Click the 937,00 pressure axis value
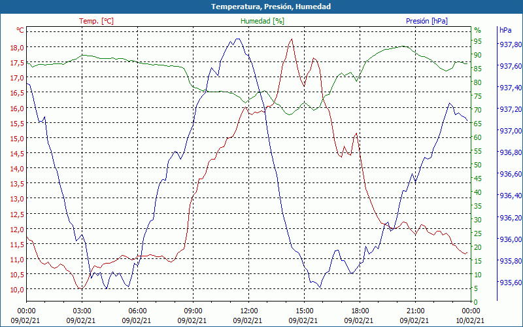This screenshot has height=327, width=523. click(x=511, y=131)
